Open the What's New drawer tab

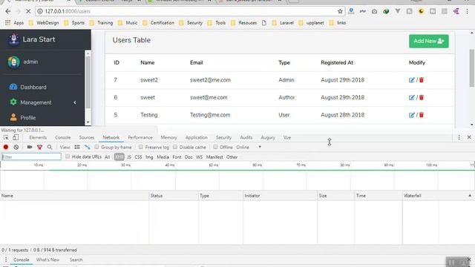click(x=47, y=260)
